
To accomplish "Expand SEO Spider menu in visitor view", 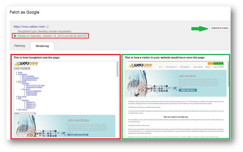I will (185, 67).
